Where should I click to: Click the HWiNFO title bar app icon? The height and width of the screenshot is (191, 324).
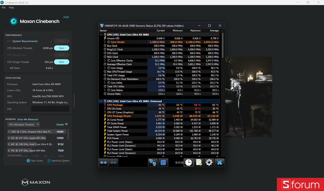point(102,26)
